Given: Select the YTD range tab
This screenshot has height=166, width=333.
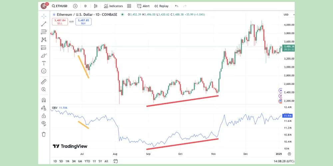Looking at the screenshot, I should [x=87, y=161].
